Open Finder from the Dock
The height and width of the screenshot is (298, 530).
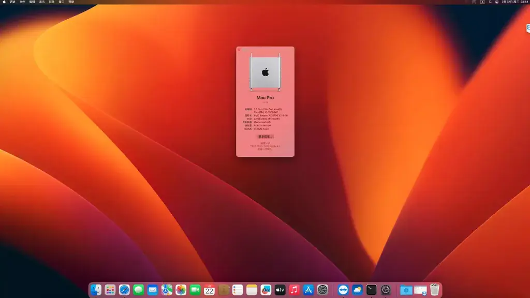[96, 290]
